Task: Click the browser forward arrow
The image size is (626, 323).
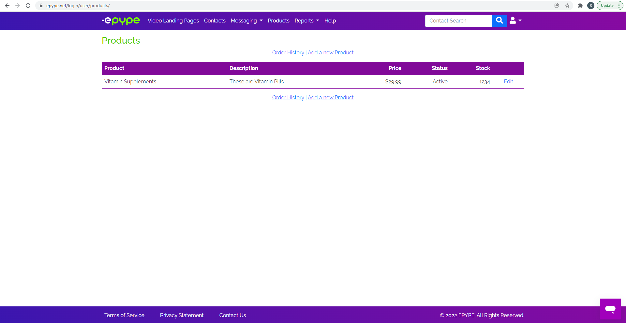Action: [x=18, y=6]
